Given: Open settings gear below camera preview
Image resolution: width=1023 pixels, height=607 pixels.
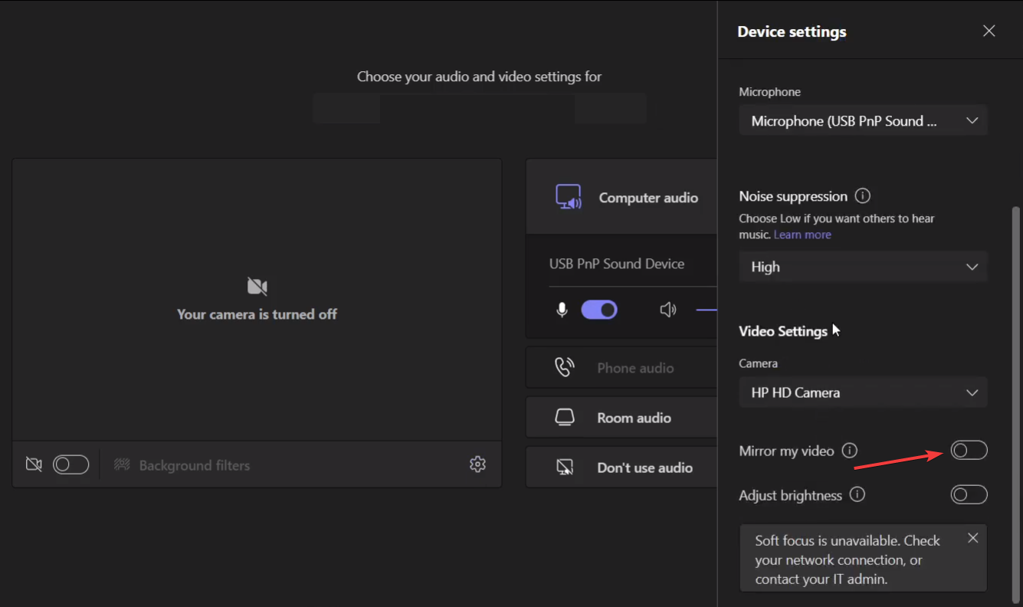Looking at the screenshot, I should click(x=477, y=464).
